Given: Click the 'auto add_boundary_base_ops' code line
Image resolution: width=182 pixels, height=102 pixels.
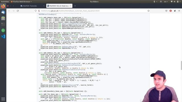Looking at the screenshot, I should [x=63, y=91].
